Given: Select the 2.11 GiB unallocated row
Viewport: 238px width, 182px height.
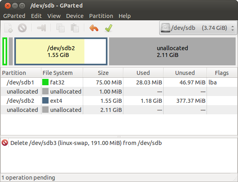Looking at the screenshot, I should pos(119,110).
